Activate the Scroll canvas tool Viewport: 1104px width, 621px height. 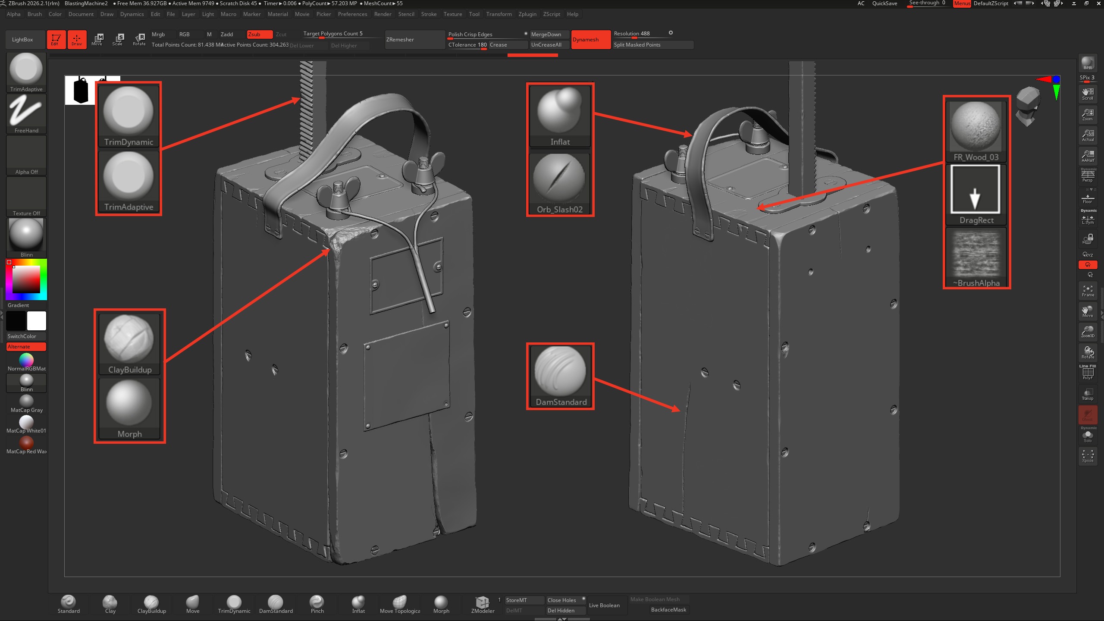tap(1088, 94)
